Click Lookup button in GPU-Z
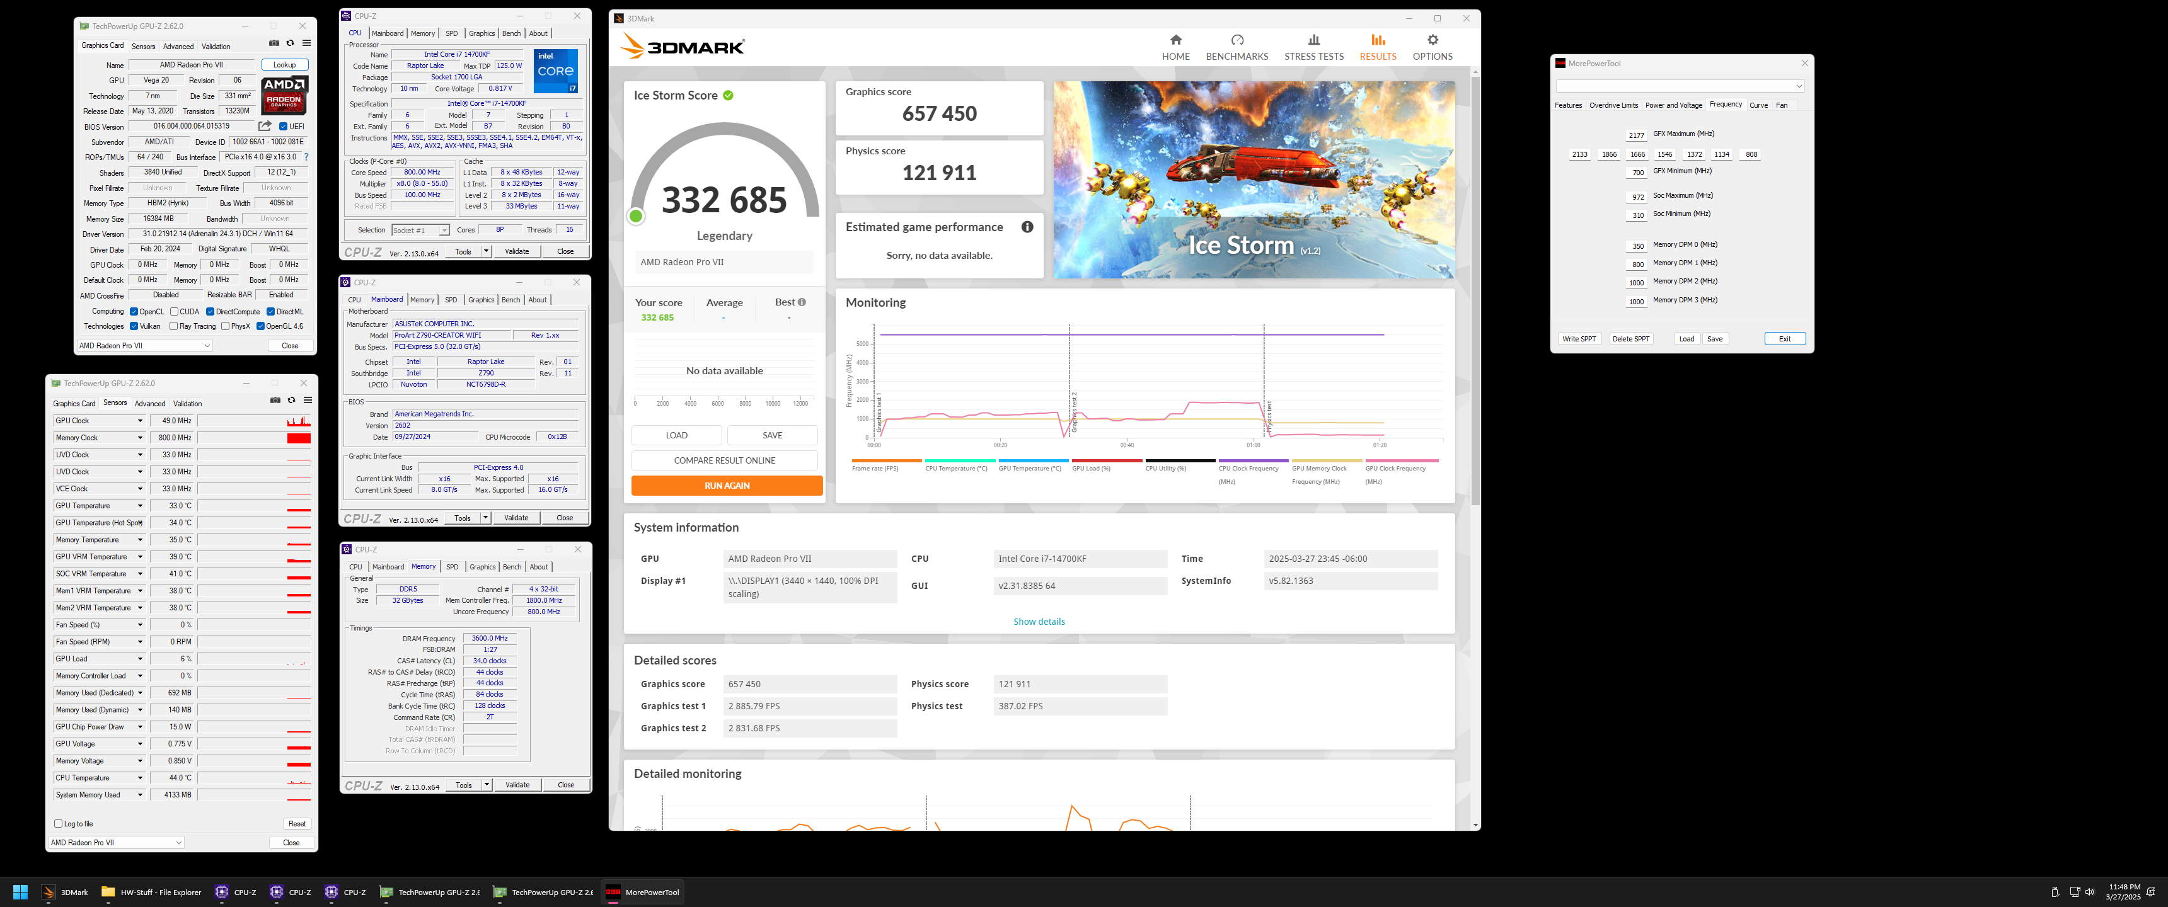This screenshot has height=907, width=2168. tap(284, 65)
